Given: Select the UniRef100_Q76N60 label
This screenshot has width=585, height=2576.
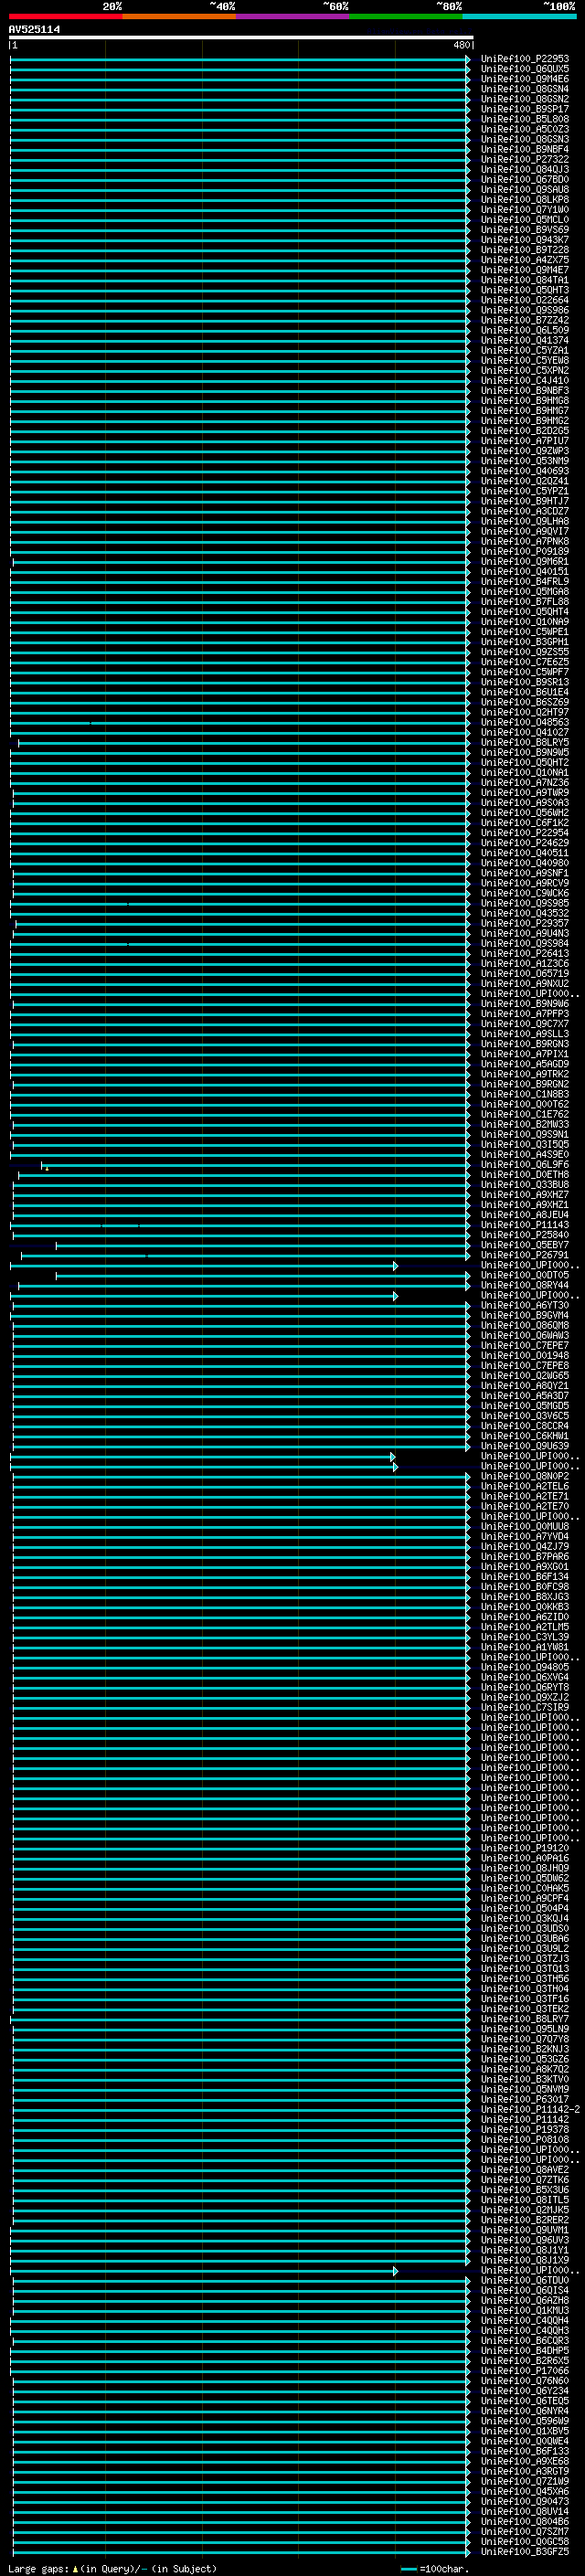Looking at the screenshot, I should (524, 2380).
